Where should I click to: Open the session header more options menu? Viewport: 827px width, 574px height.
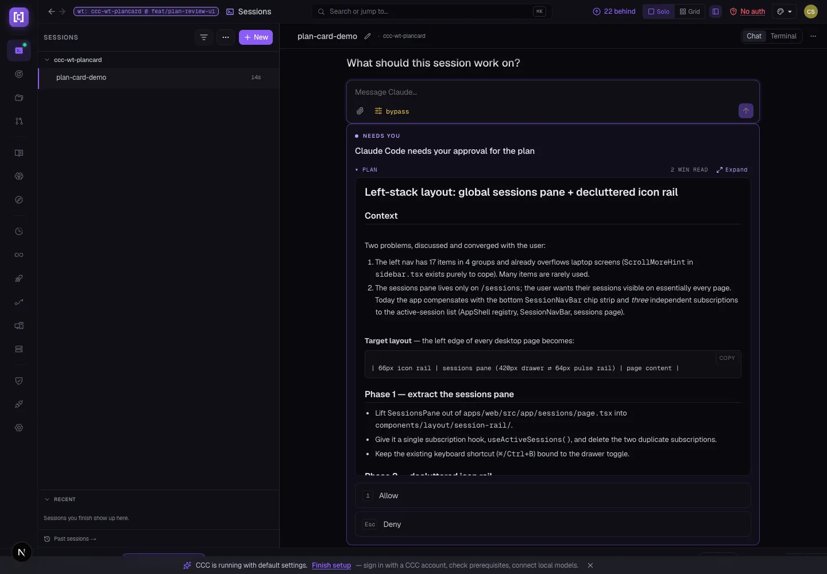click(x=813, y=36)
